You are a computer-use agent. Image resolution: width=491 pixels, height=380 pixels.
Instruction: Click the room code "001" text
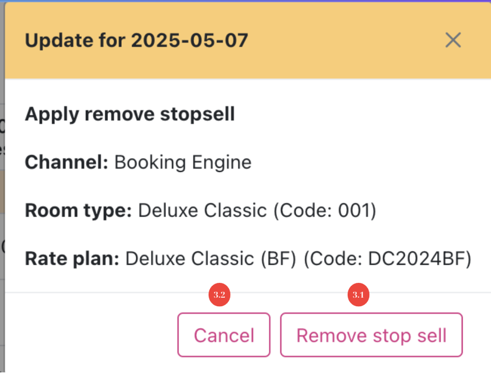355,211
